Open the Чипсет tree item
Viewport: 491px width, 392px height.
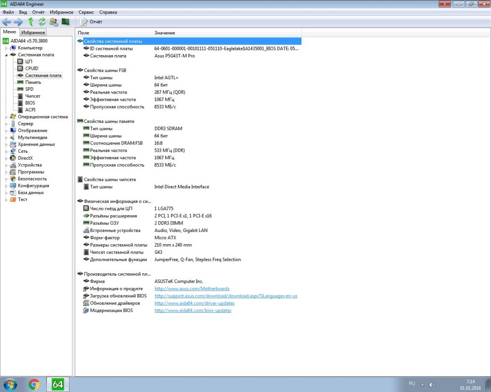33,96
